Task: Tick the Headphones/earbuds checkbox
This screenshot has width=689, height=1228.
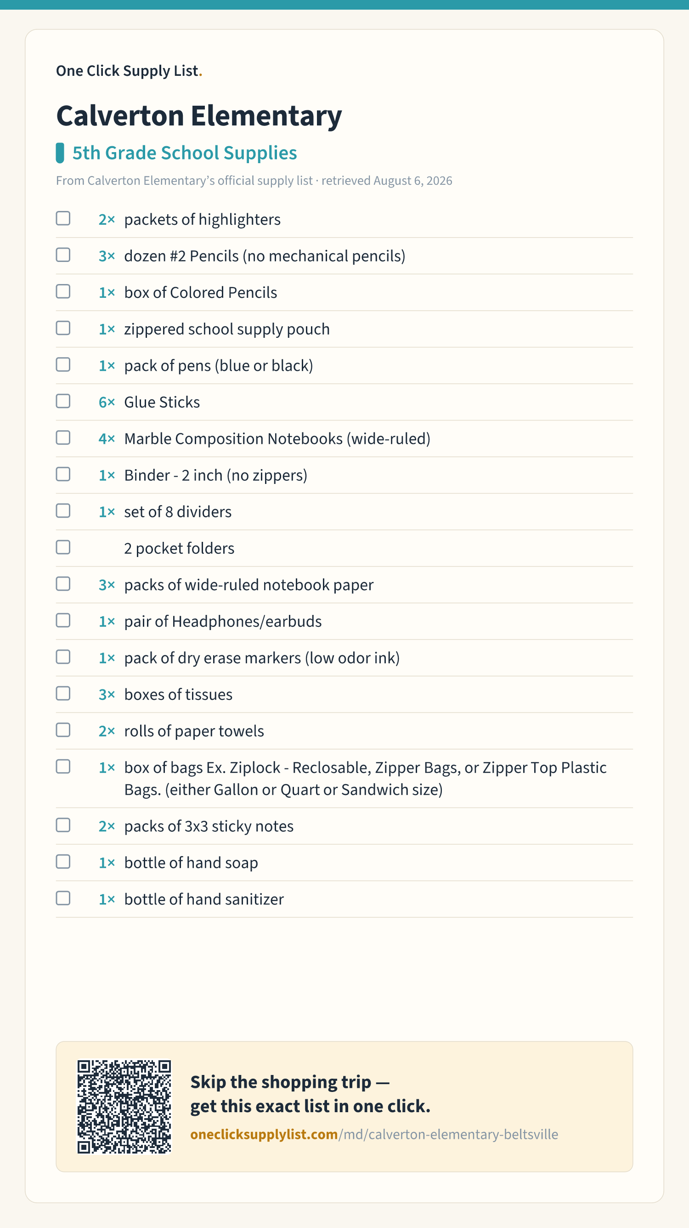Action: (63, 620)
